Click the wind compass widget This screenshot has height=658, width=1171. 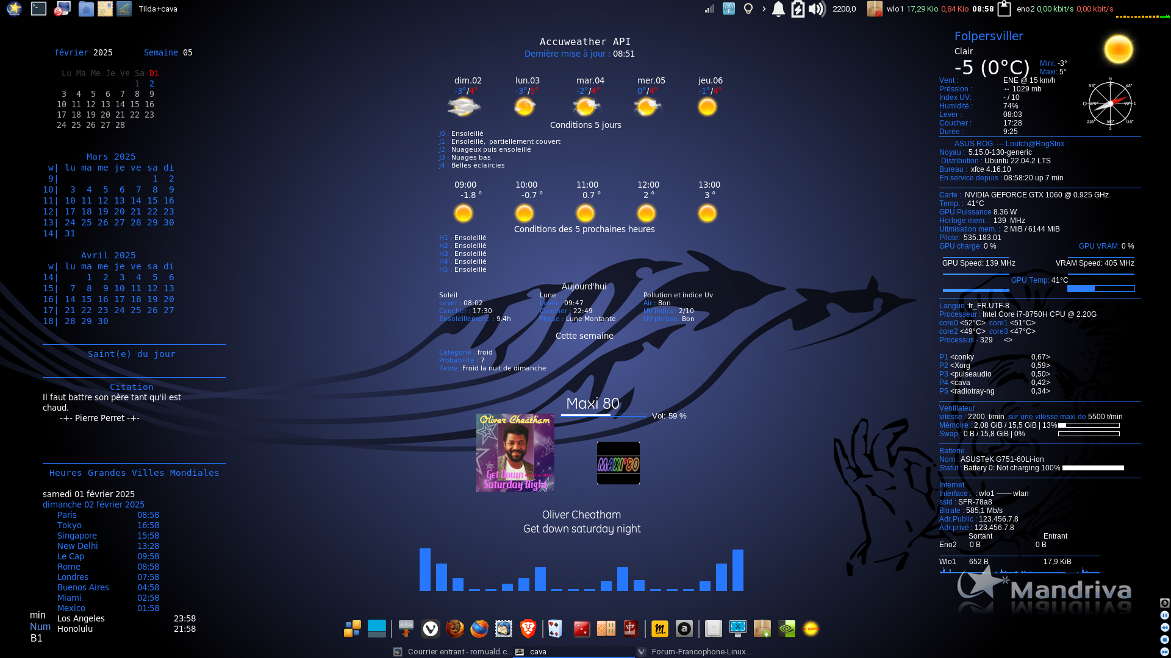tap(1110, 104)
